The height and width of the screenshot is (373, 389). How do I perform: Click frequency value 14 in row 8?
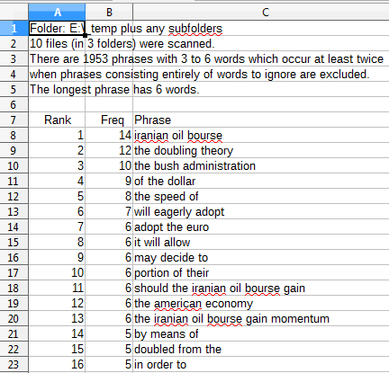click(x=109, y=135)
